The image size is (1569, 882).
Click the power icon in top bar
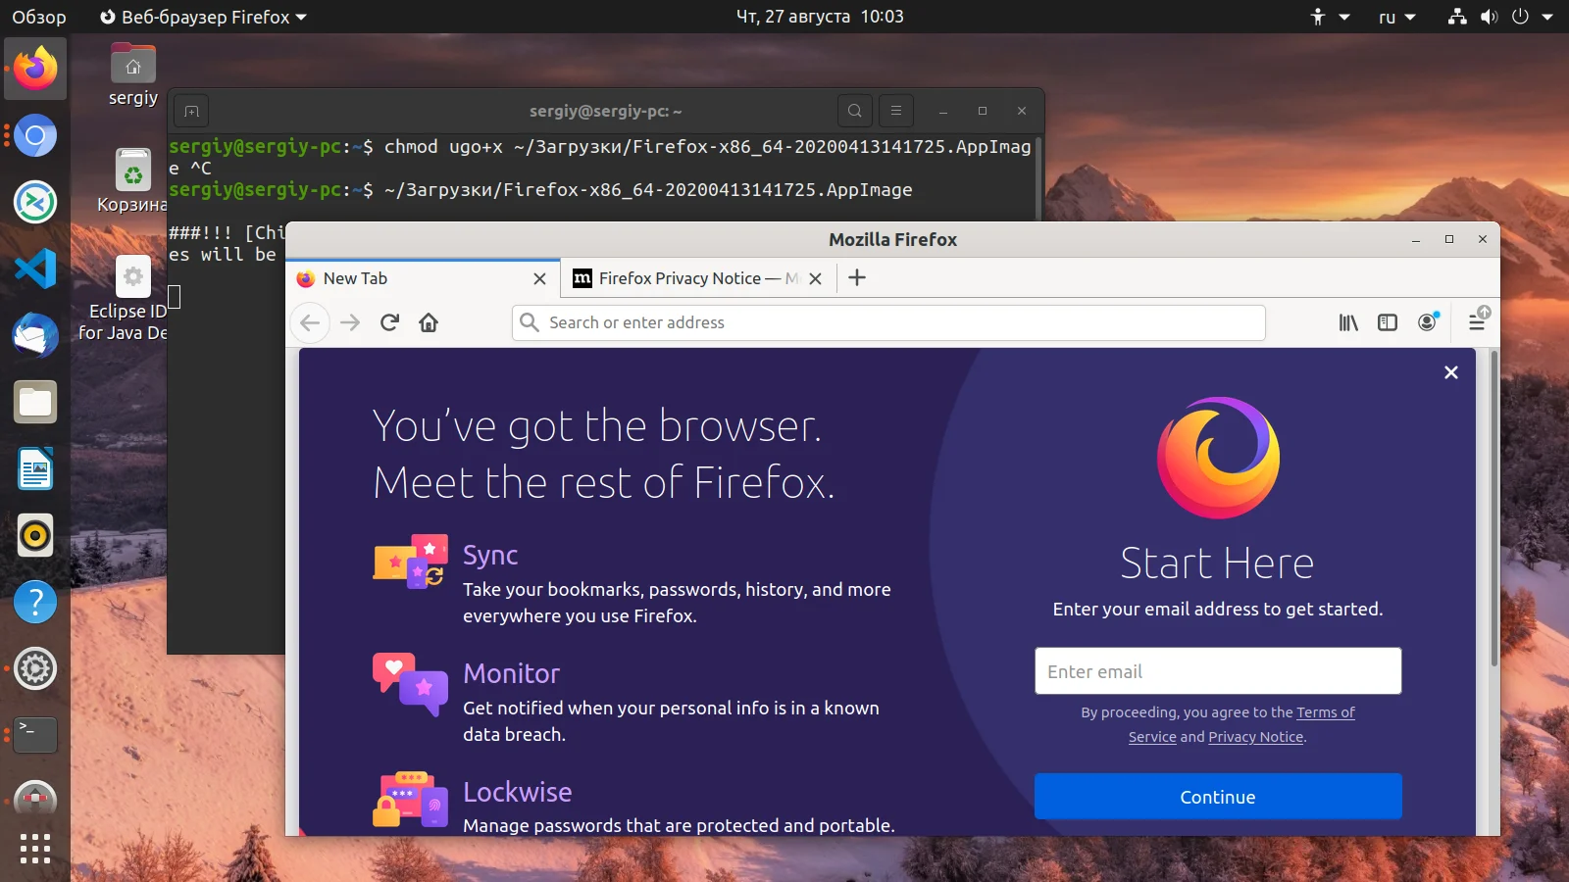pos(1520,17)
